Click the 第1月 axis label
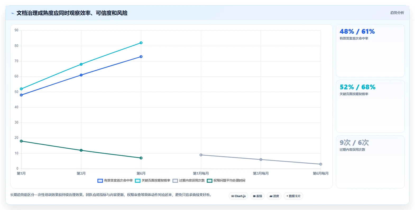415x210 pixels. pos(21,173)
